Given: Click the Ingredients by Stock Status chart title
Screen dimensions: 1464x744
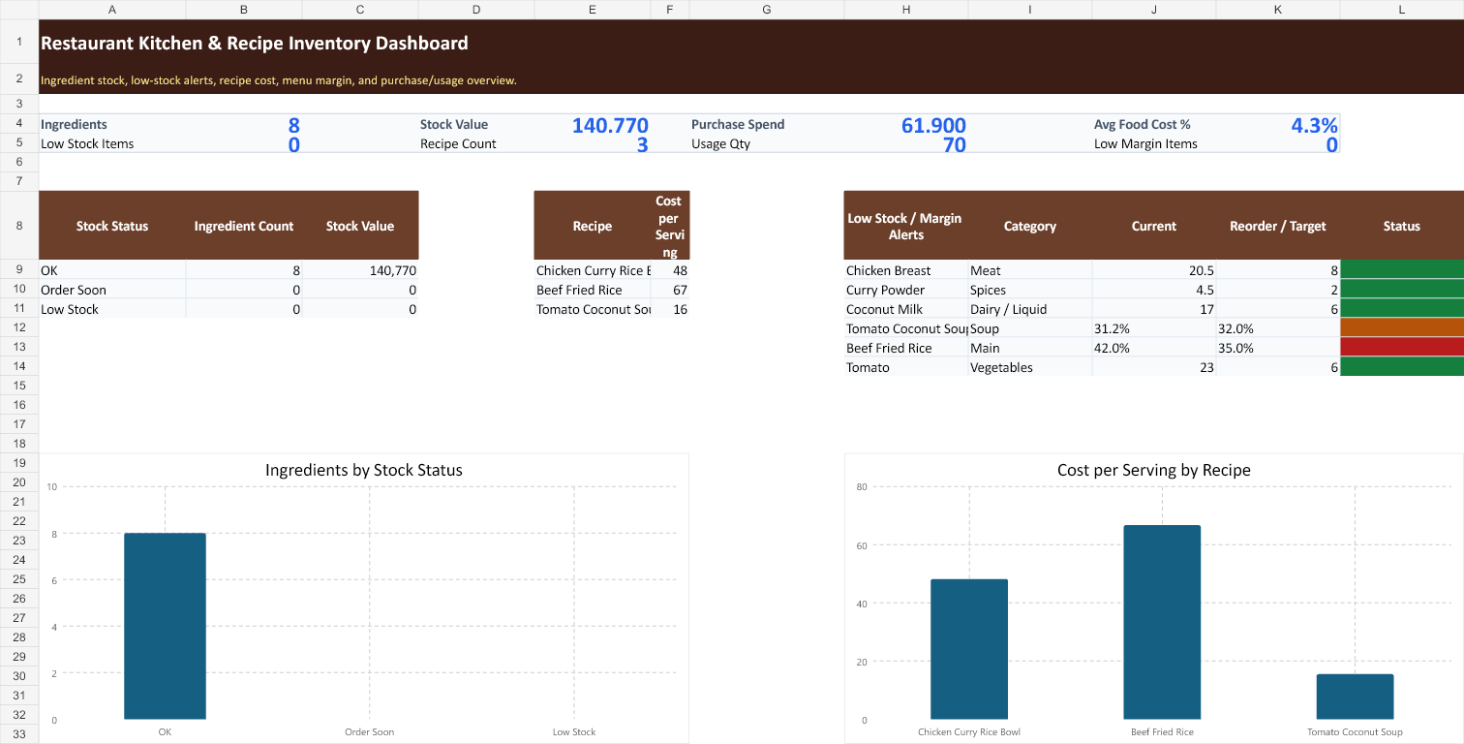Looking at the screenshot, I should [364, 470].
